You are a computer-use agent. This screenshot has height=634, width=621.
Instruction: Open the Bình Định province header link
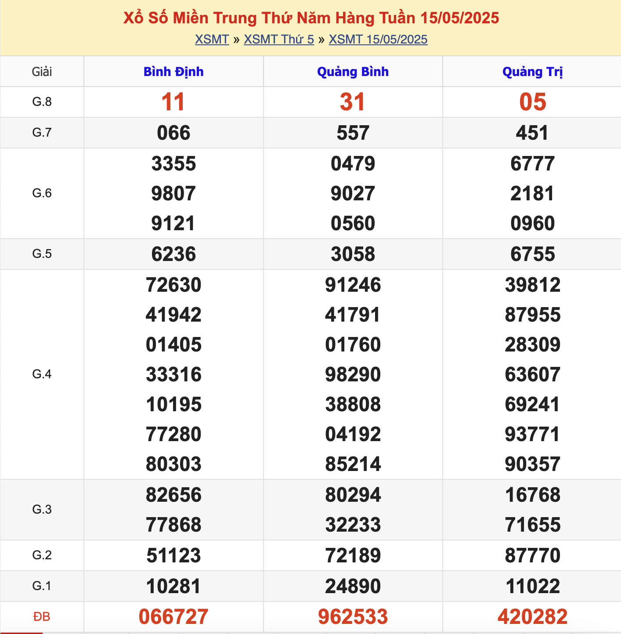(x=173, y=72)
